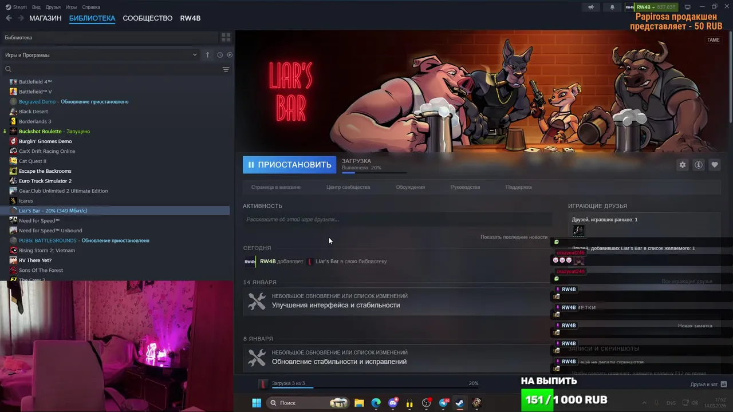Click the library search field
The image size is (733, 412).
pos(112,69)
